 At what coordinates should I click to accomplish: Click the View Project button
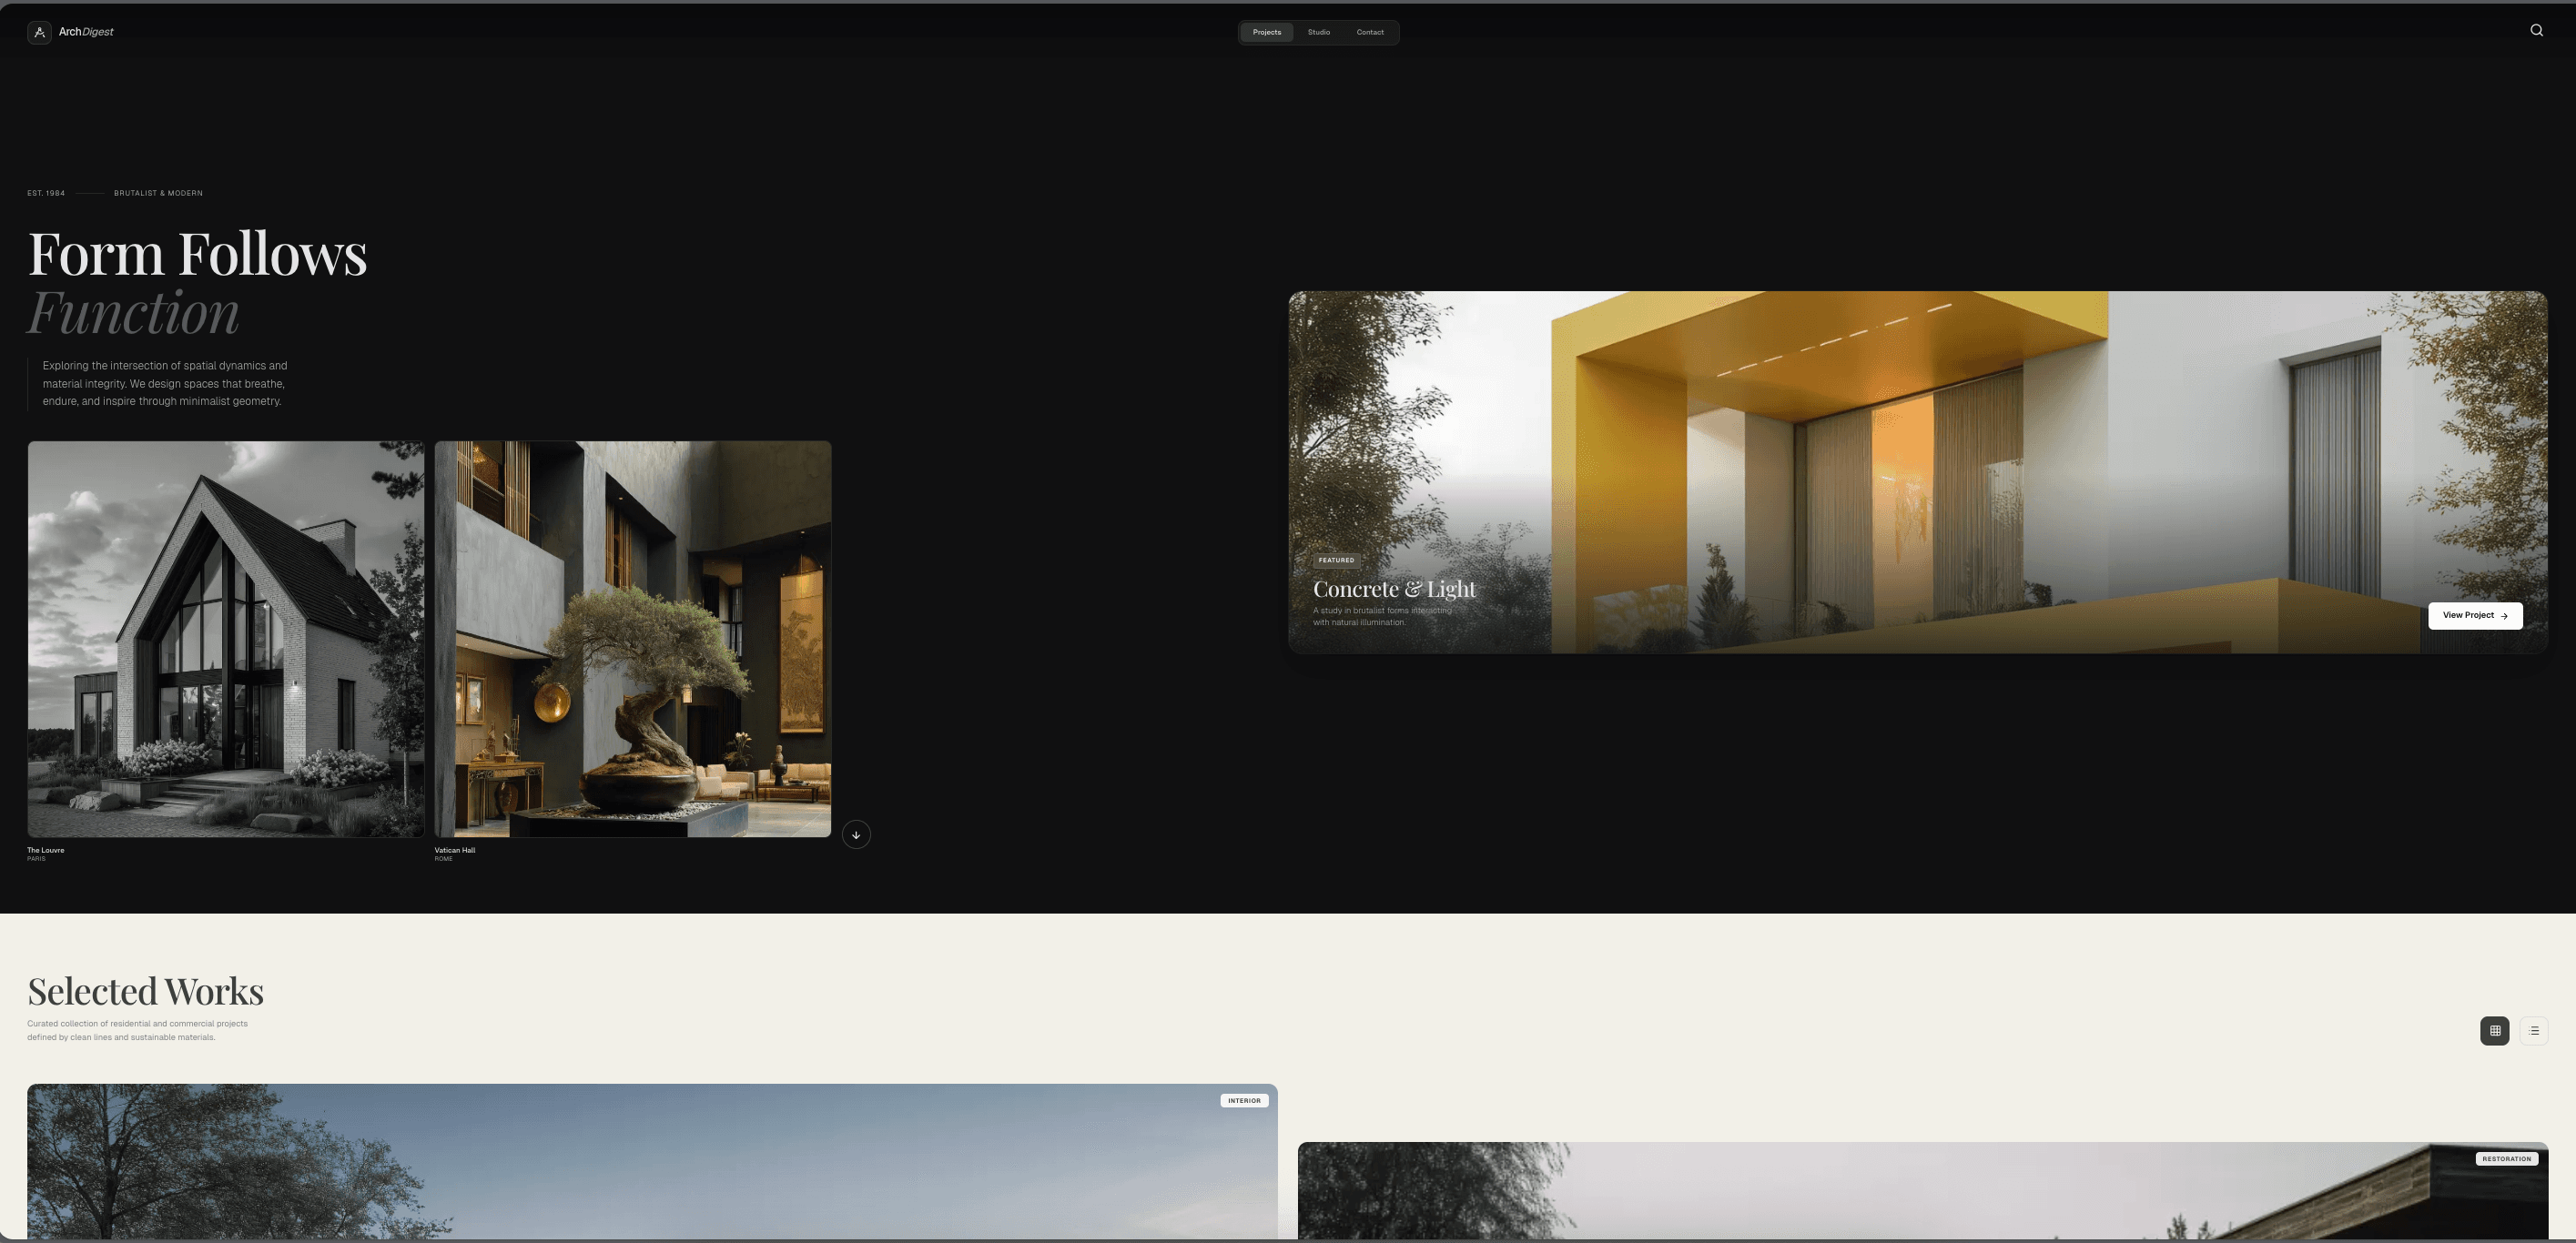(x=2474, y=615)
